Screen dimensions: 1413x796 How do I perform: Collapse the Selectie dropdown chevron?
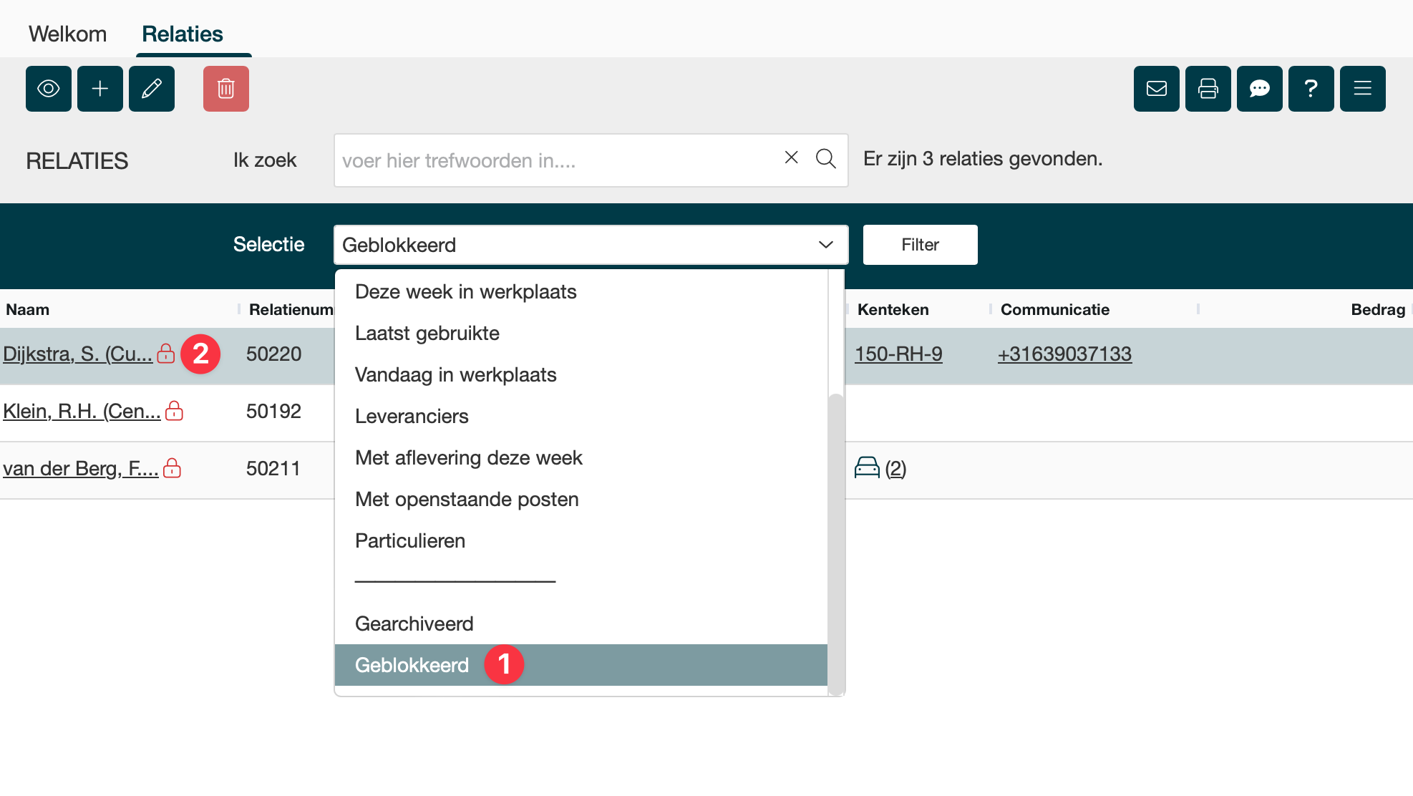click(825, 245)
